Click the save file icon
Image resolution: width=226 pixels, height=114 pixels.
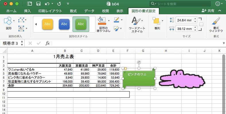(x=38, y=4)
